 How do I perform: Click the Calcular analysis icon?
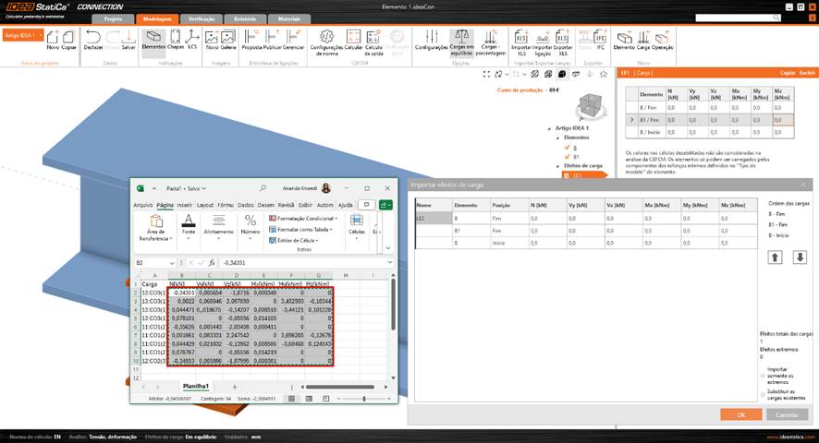[x=353, y=41]
